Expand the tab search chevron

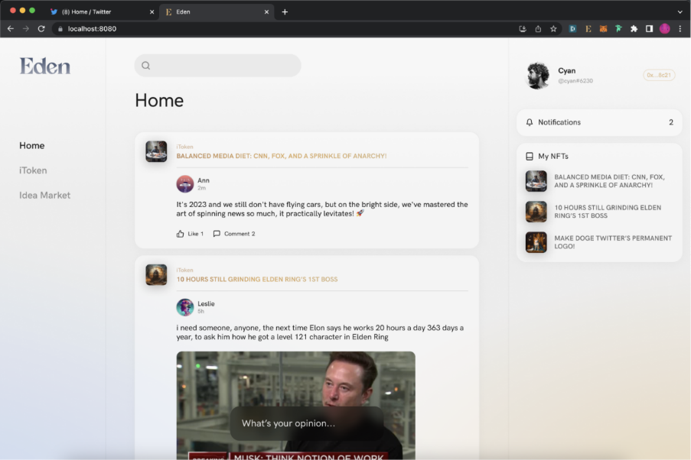[x=680, y=12]
